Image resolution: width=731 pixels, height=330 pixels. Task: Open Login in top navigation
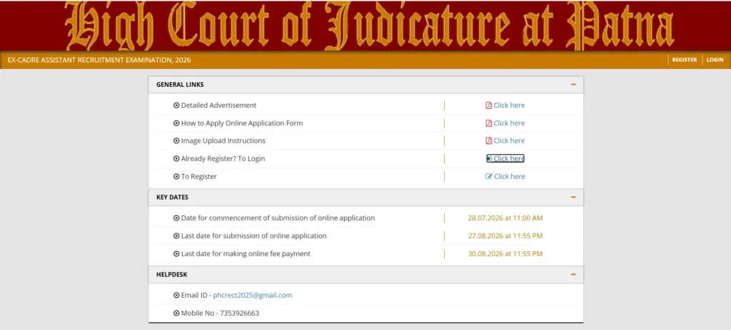tap(715, 60)
